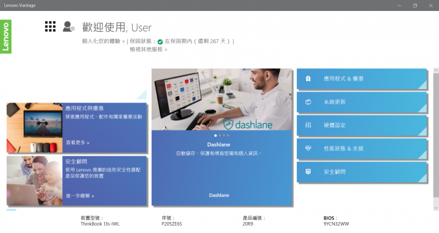
Task: Click the warranty status 在保固期內 text
Action: tap(197, 41)
